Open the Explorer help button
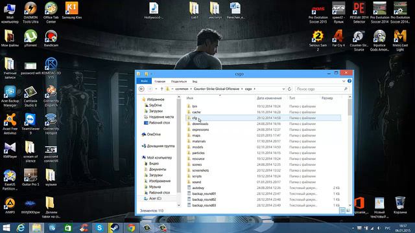 [x=350, y=81]
